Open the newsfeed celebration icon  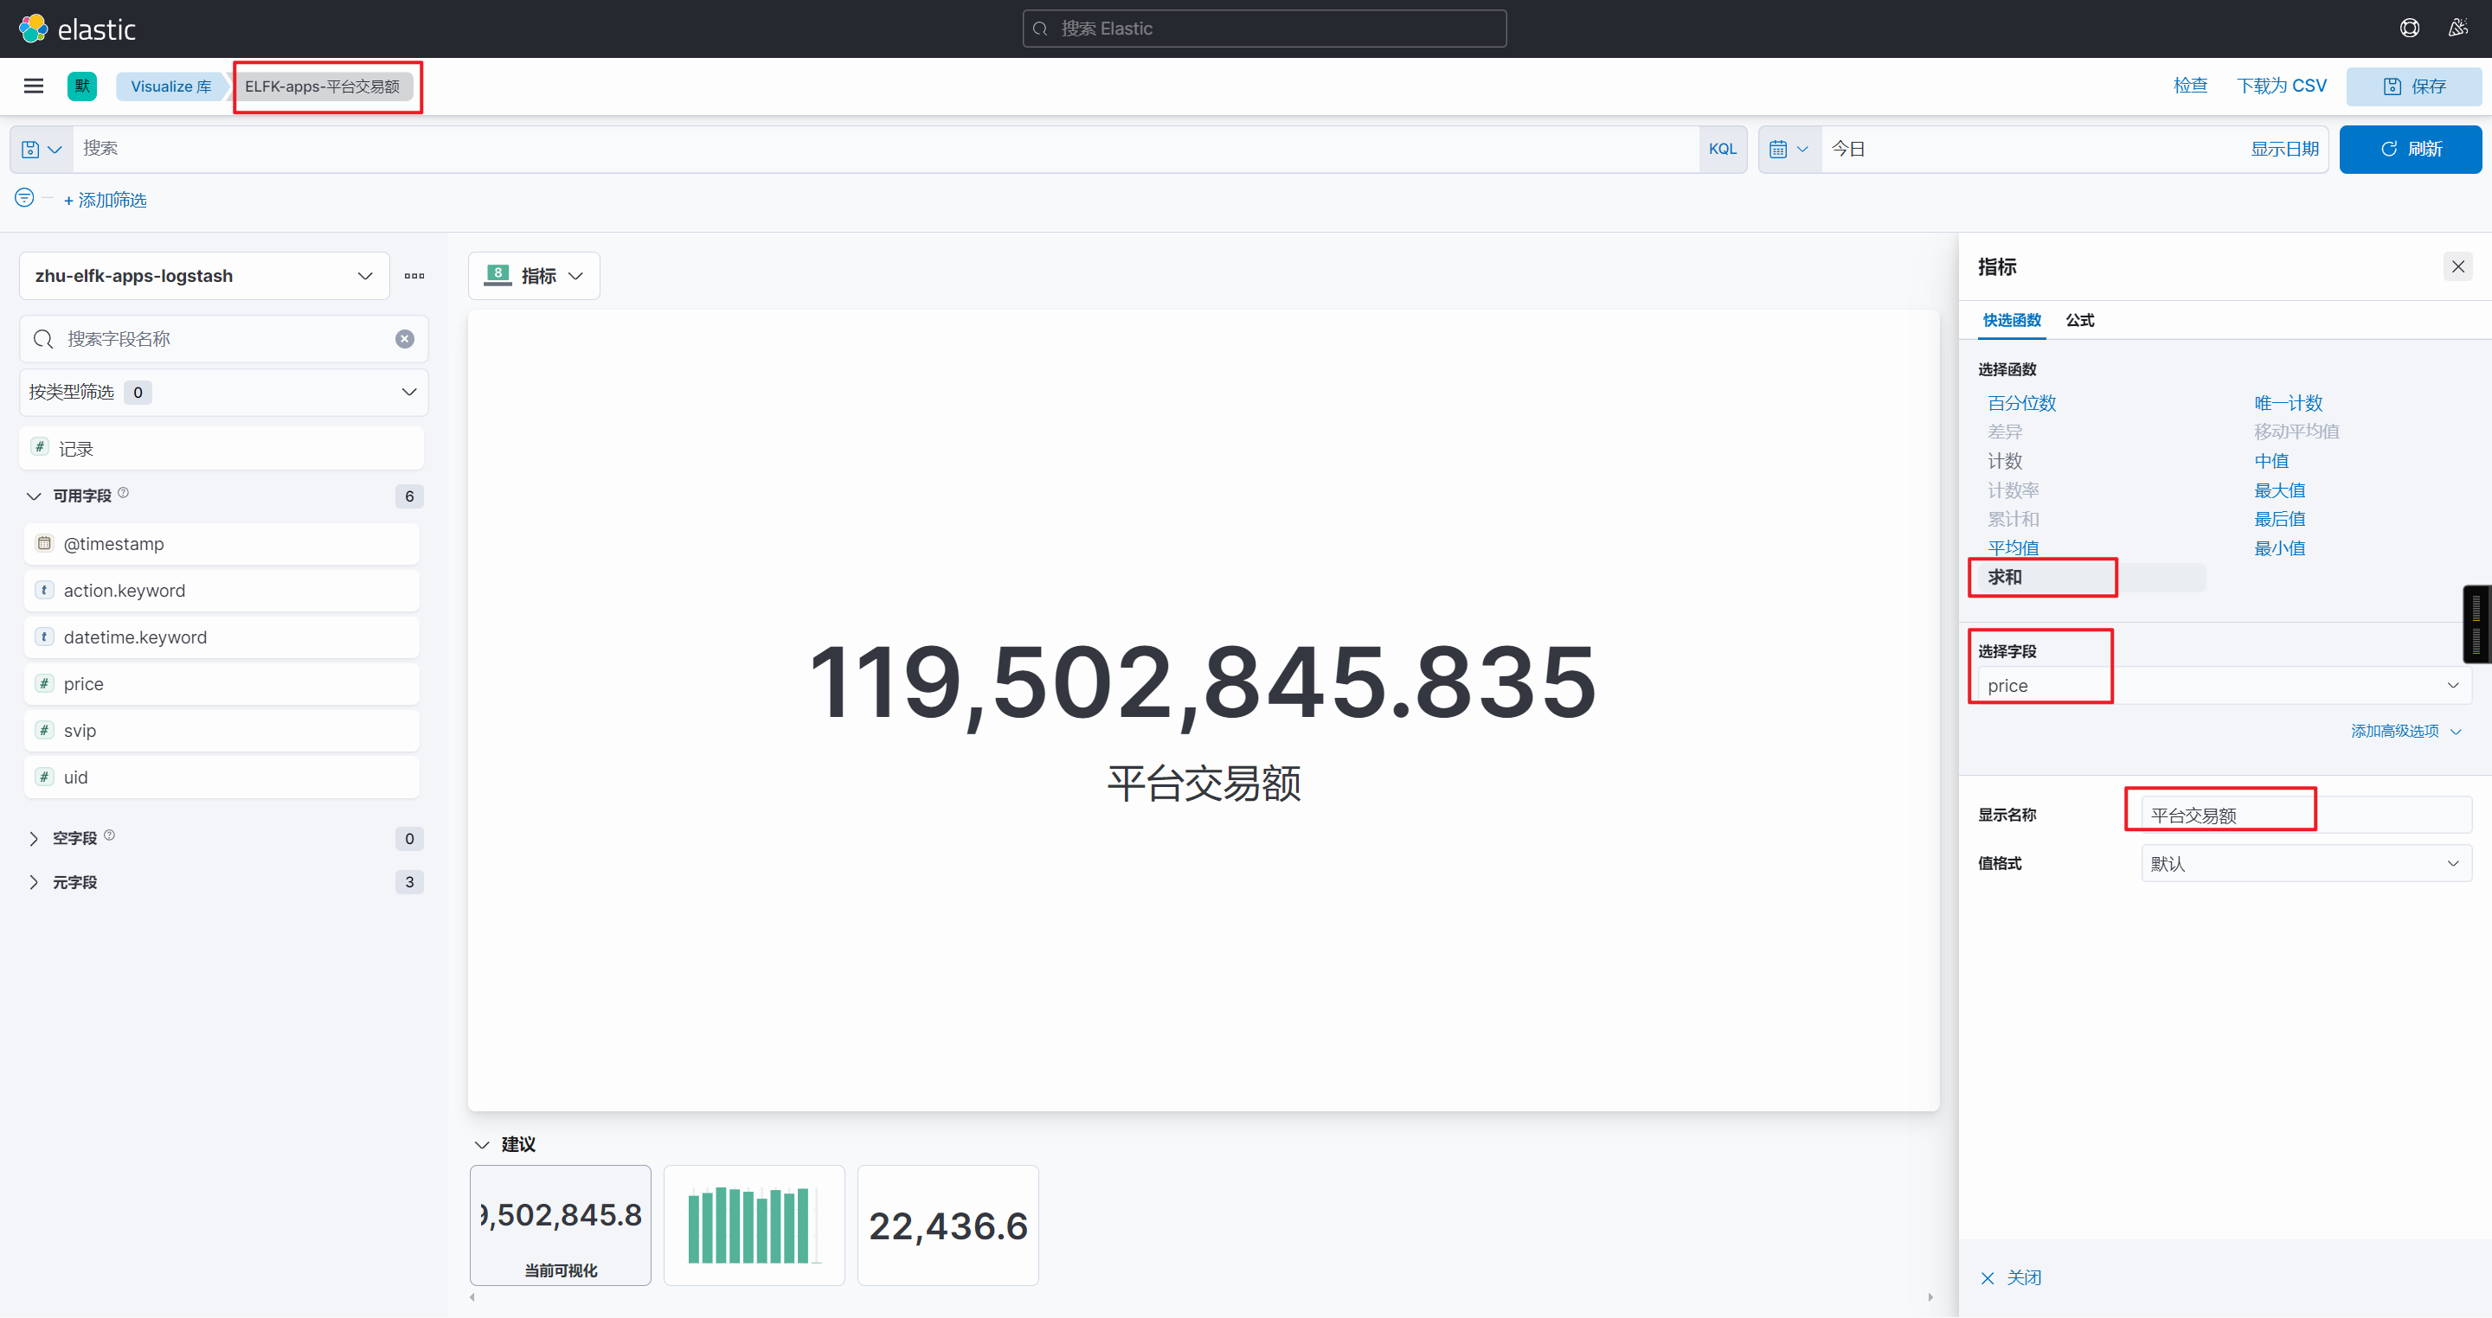pyautogui.click(x=2458, y=28)
